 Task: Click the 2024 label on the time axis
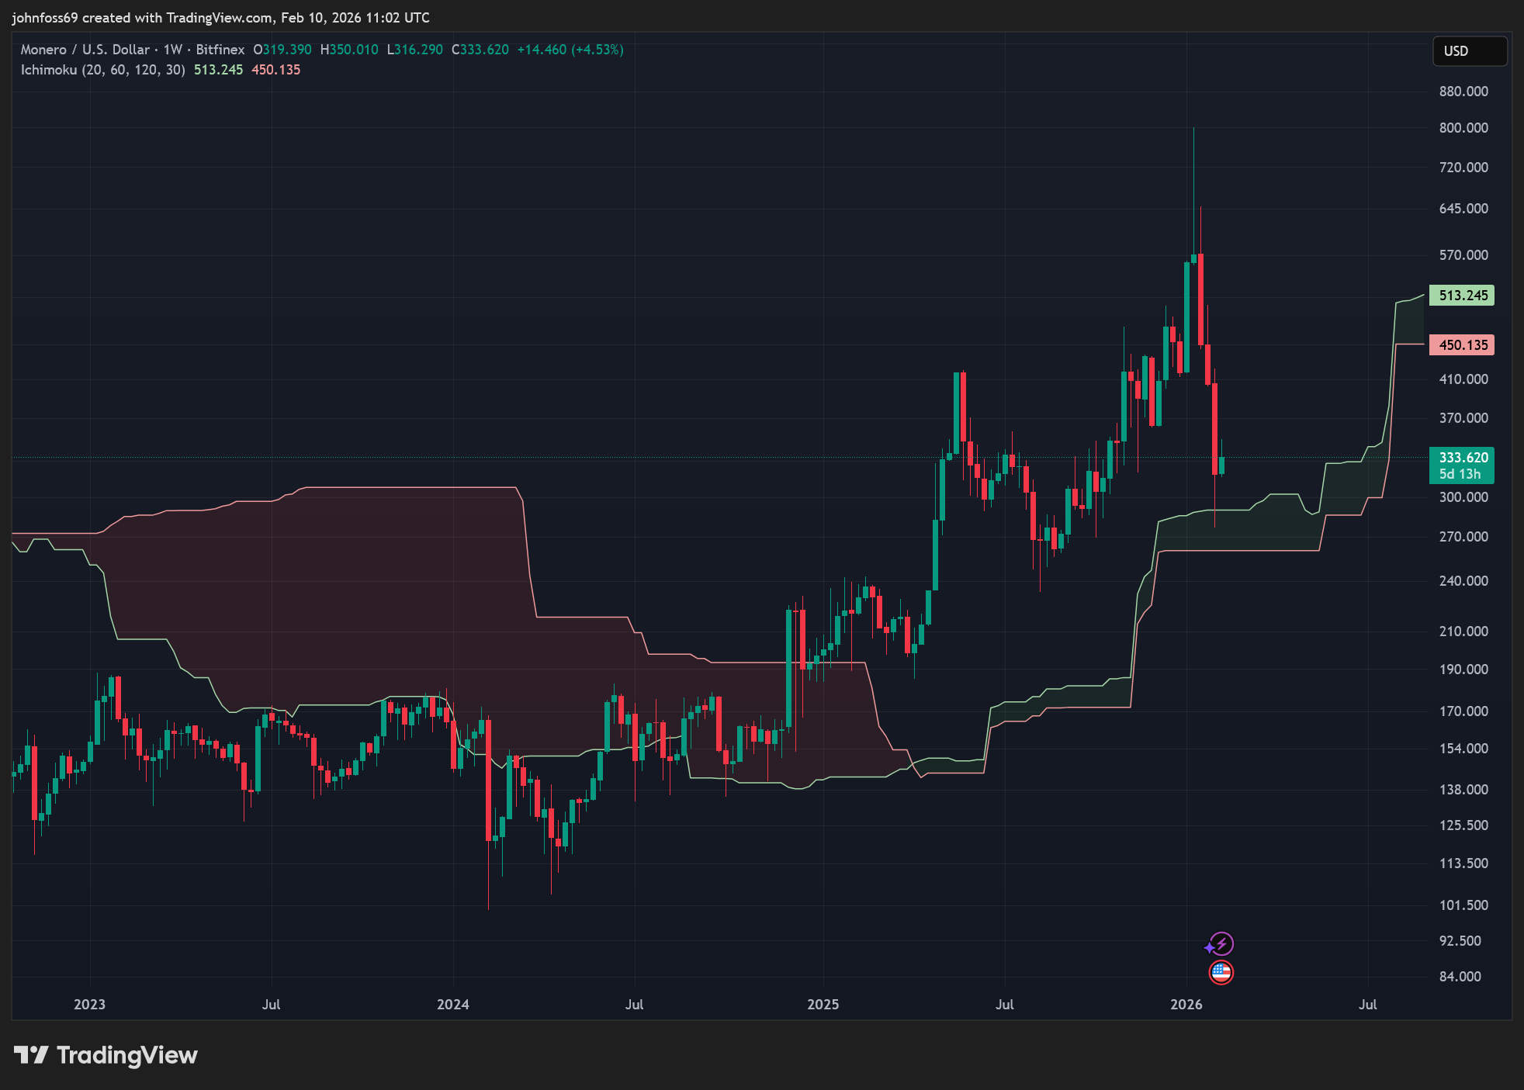click(x=452, y=1005)
